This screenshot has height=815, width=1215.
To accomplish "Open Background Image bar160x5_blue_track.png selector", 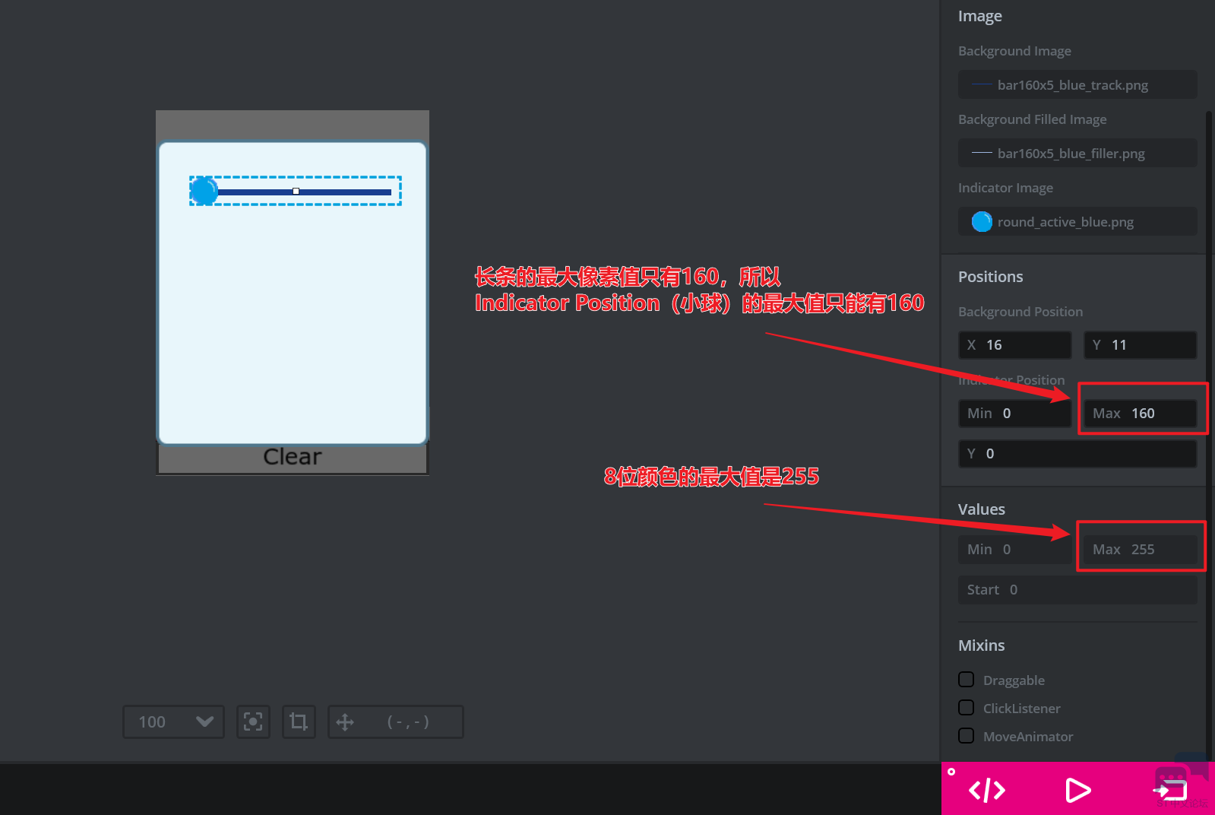I will tap(1077, 85).
